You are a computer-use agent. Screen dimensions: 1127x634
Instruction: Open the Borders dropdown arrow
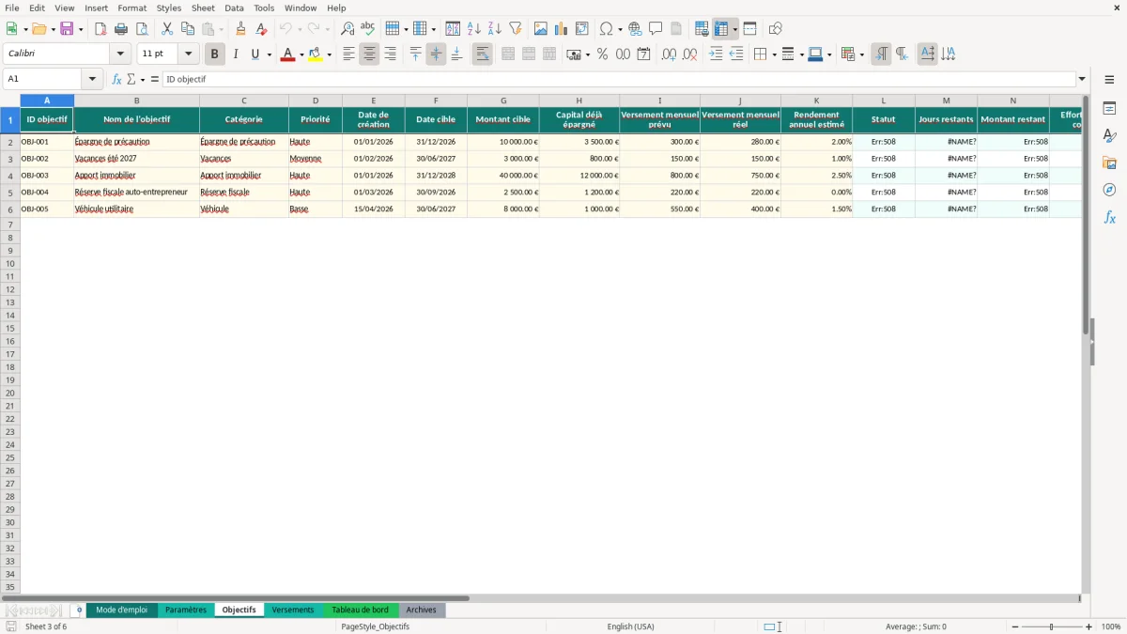click(x=773, y=54)
